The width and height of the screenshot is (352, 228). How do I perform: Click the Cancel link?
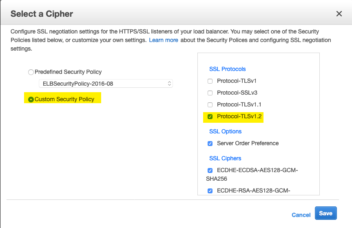[x=301, y=215]
